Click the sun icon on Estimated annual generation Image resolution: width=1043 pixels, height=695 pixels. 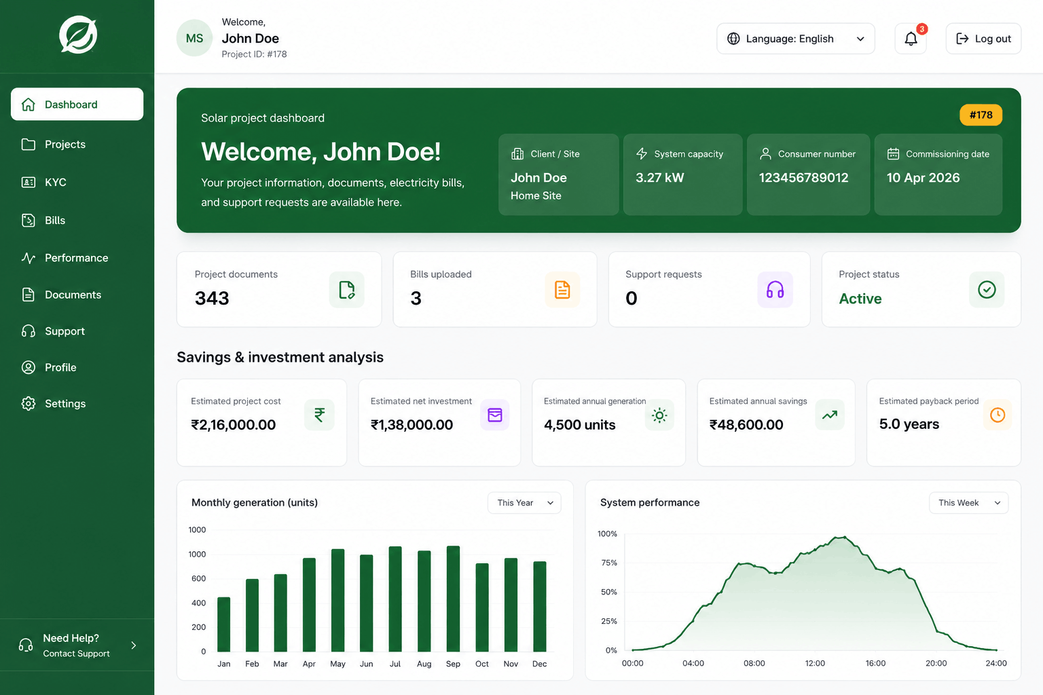pos(659,415)
